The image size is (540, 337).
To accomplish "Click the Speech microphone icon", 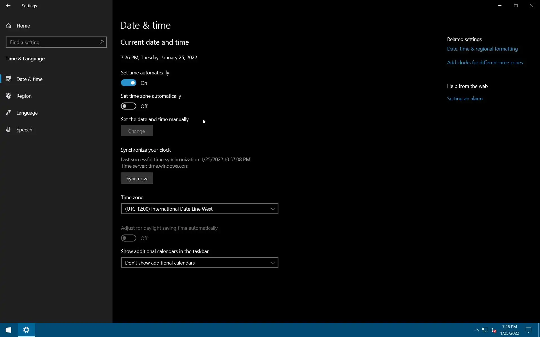I will click(x=8, y=130).
